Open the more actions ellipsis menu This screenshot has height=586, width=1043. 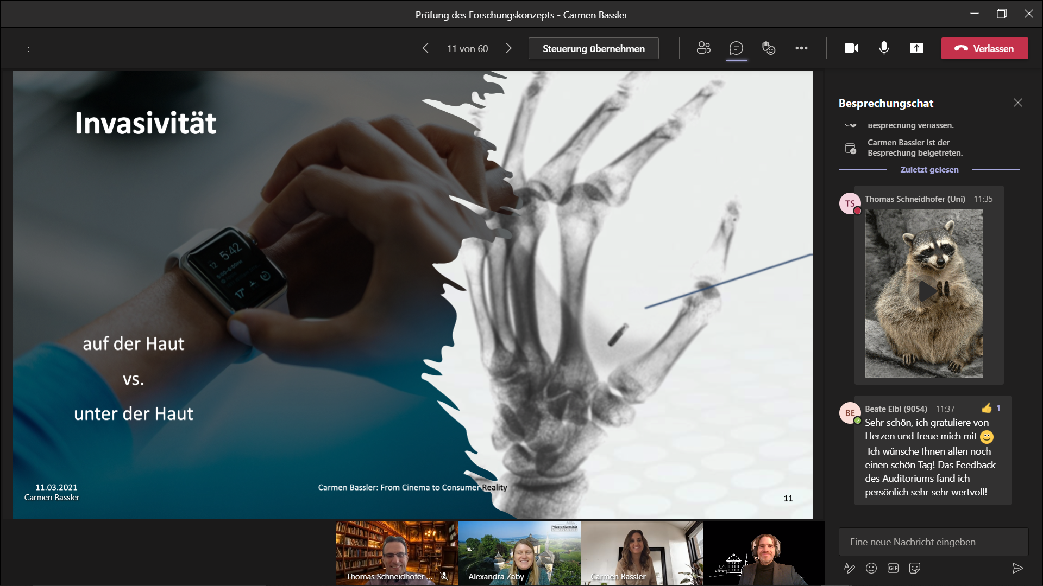(801, 48)
